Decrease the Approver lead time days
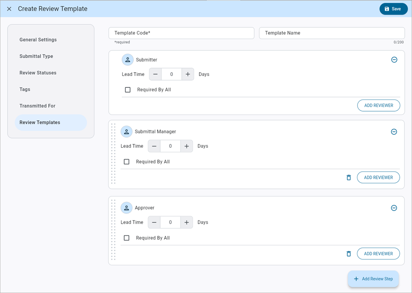 (x=154, y=222)
